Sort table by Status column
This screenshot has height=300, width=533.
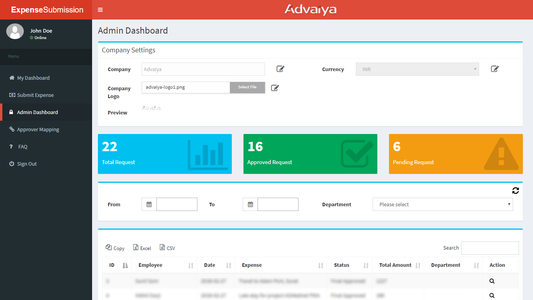(x=350, y=265)
